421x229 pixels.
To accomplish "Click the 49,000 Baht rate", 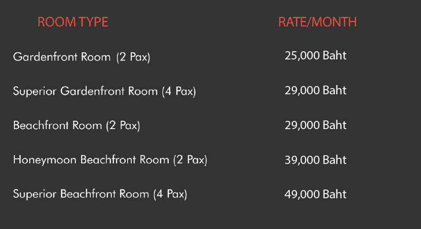I will coord(315,194).
